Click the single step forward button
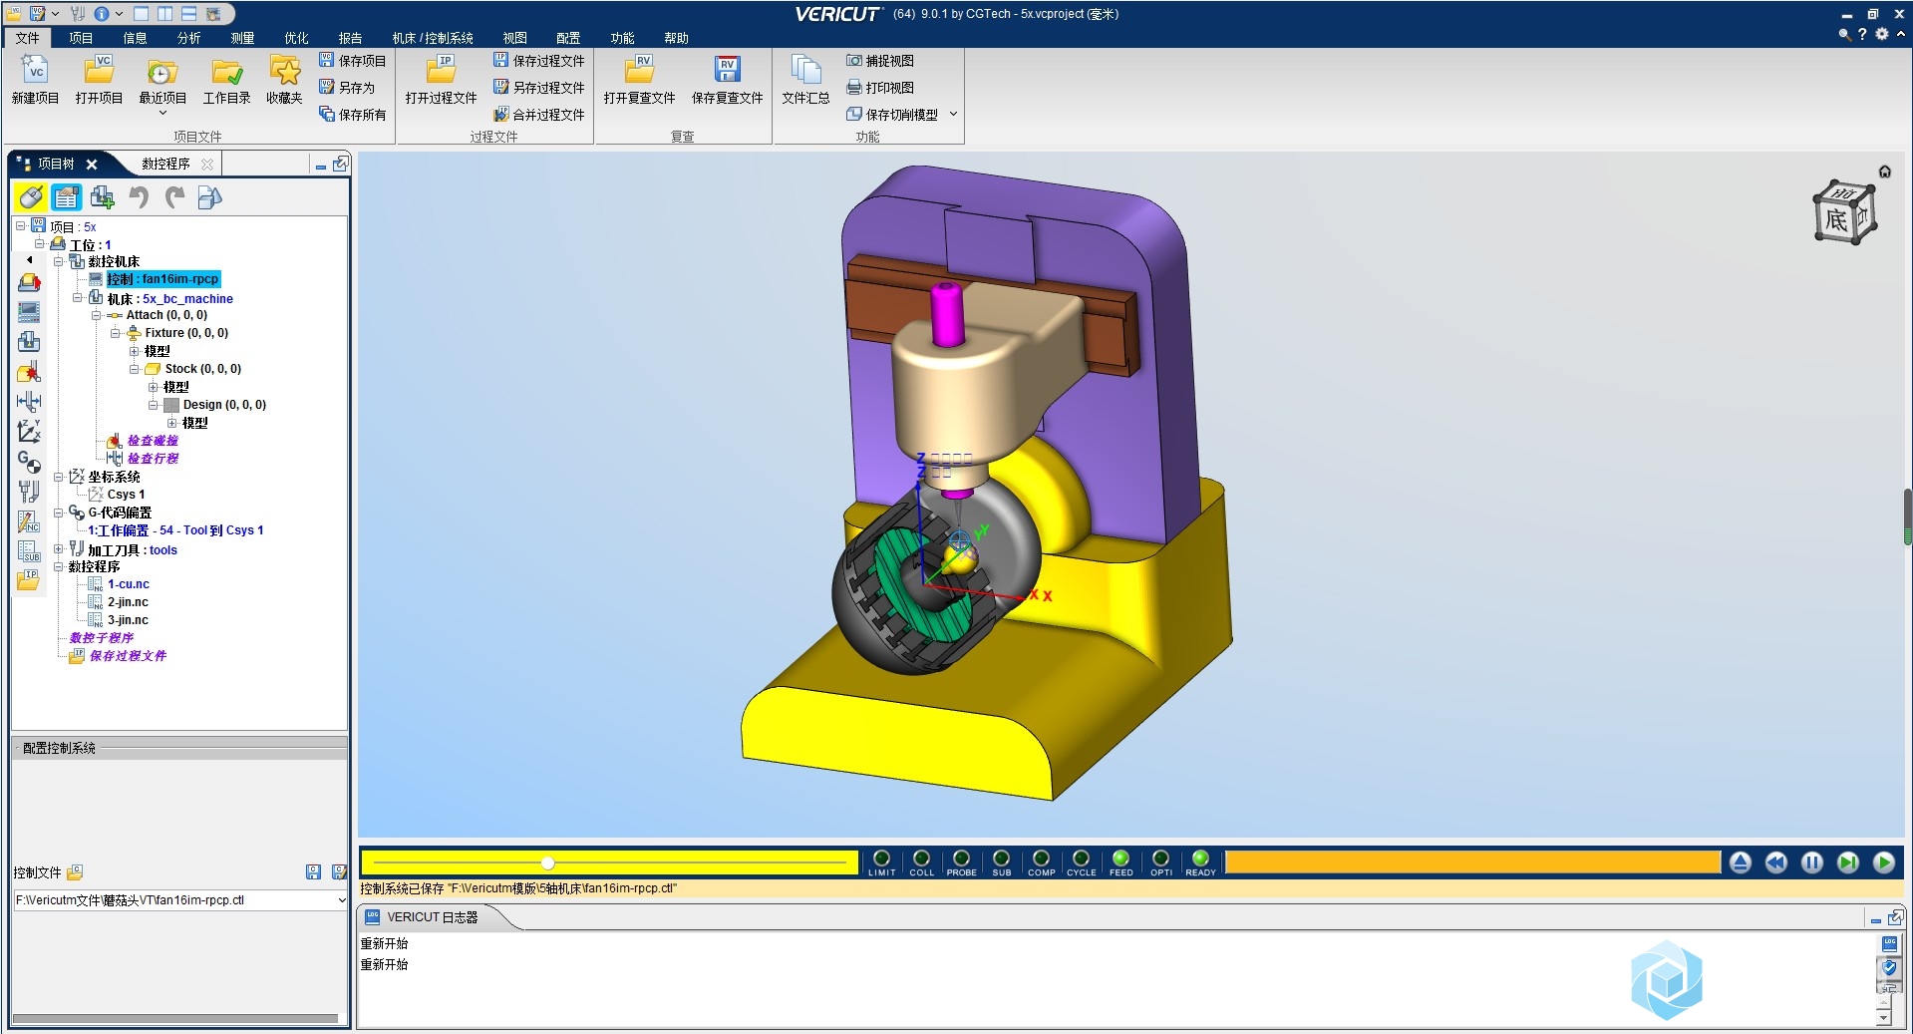The width and height of the screenshot is (1913, 1034). [x=1847, y=862]
